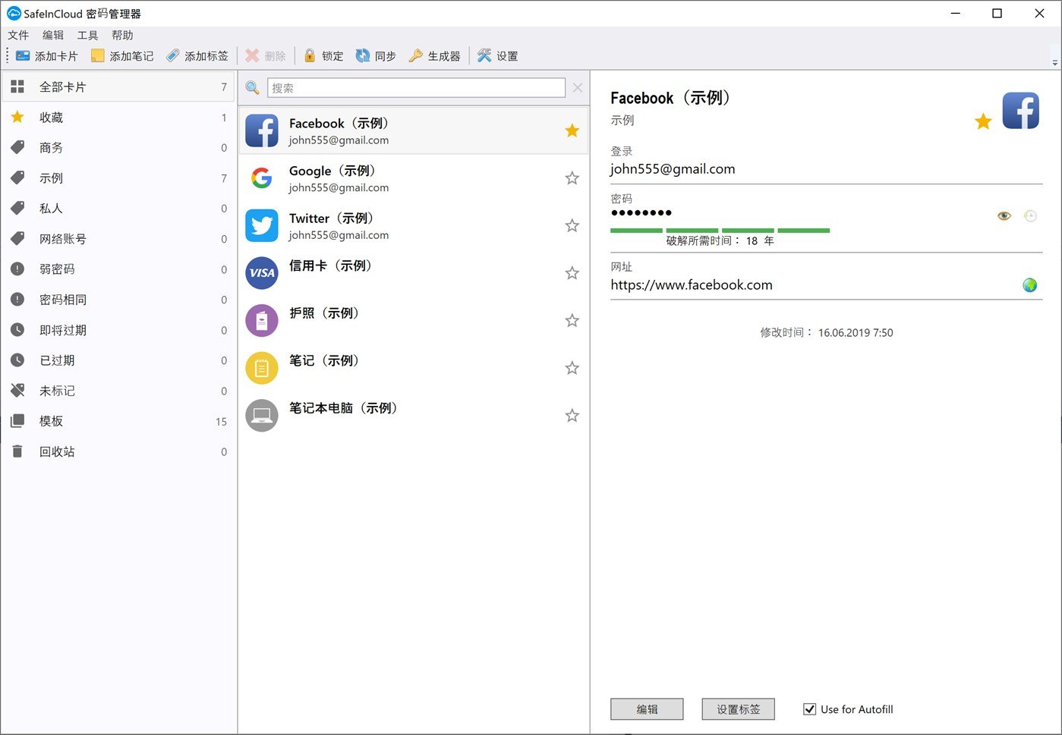
Task: Show the hidden password with the eye icon
Action: [1004, 215]
